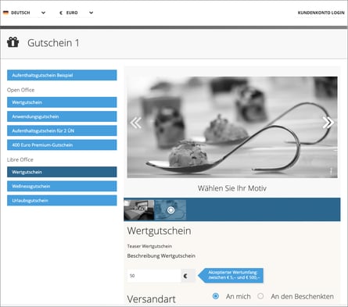Open Kundenkonto Login link
This screenshot has height=307, width=348.
click(x=321, y=12)
